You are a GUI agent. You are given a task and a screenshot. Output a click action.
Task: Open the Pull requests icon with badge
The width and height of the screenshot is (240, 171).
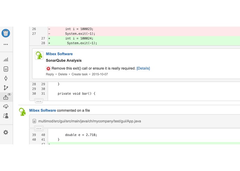click(6, 97)
